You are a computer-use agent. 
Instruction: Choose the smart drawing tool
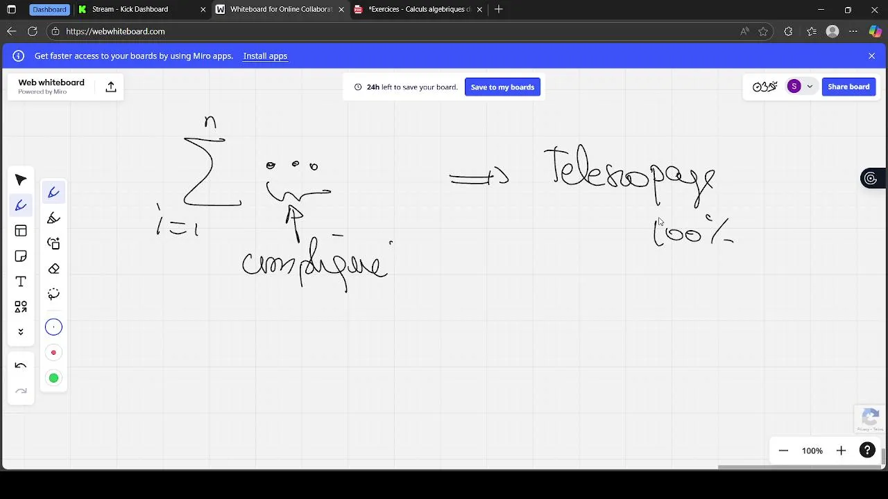click(x=53, y=243)
